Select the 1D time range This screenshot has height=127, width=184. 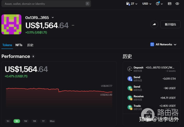click(x=17, y=121)
